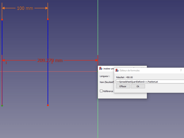
Task: Toggle the Référence checkbox
Action: (x=102, y=91)
